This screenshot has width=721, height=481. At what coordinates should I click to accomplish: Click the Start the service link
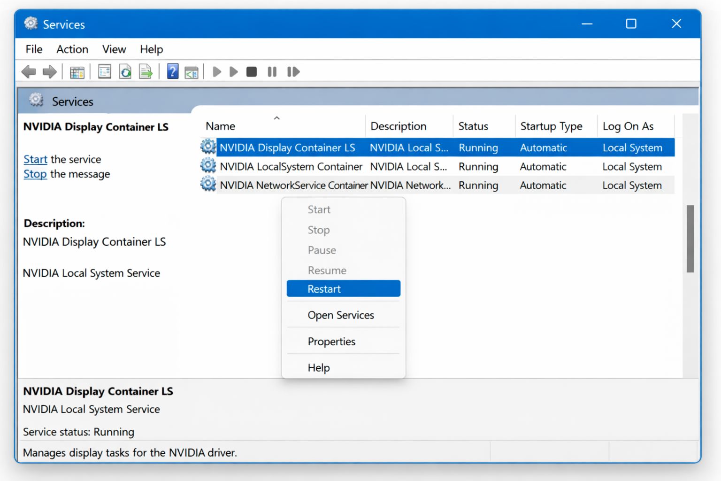click(35, 159)
